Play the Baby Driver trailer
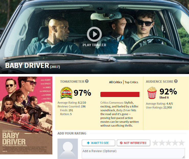Image resolution: width=189 pixels, height=159 pixels. click(x=94, y=34)
